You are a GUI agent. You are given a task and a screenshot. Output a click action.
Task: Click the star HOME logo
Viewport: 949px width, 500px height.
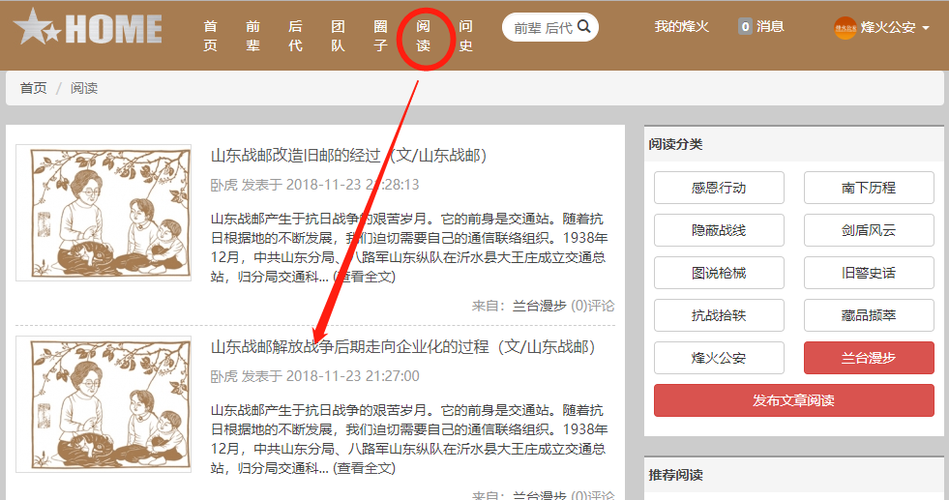point(87,28)
